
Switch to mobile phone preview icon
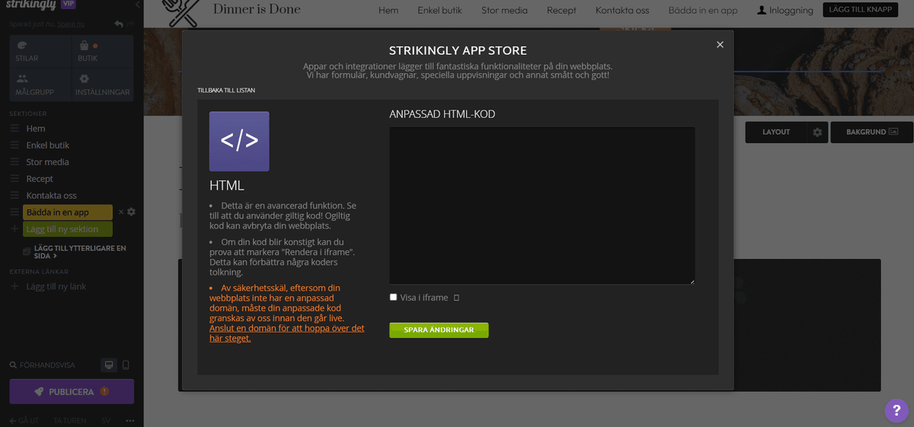click(126, 365)
